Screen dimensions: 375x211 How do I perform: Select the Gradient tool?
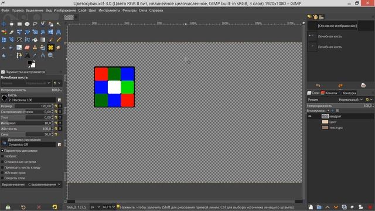tap(43, 40)
